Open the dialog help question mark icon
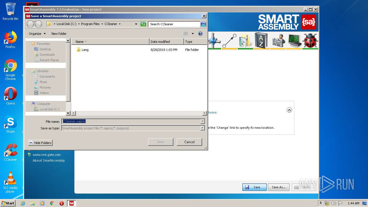Image resolution: width=368 pixels, height=207 pixels. click(200, 34)
